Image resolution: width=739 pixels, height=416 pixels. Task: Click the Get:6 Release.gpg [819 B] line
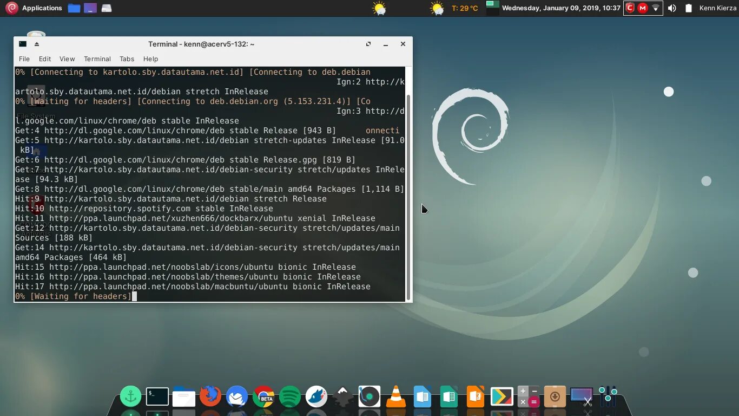click(x=186, y=160)
